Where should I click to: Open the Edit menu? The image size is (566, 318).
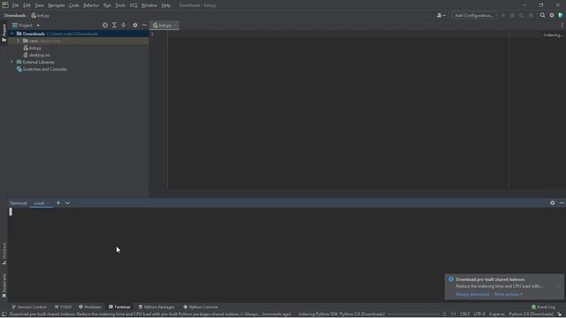pos(27,5)
